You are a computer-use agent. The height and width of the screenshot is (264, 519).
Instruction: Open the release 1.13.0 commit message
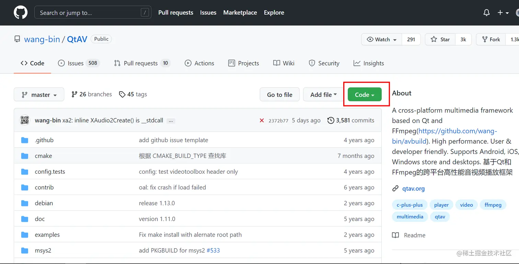click(x=157, y=203)
